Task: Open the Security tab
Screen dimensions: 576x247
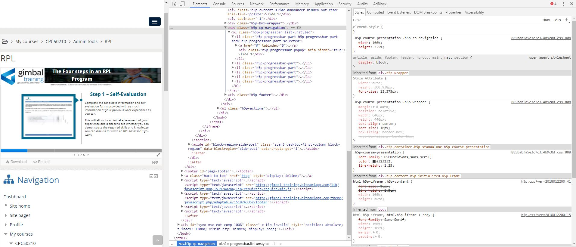Action: pos(345,4)
